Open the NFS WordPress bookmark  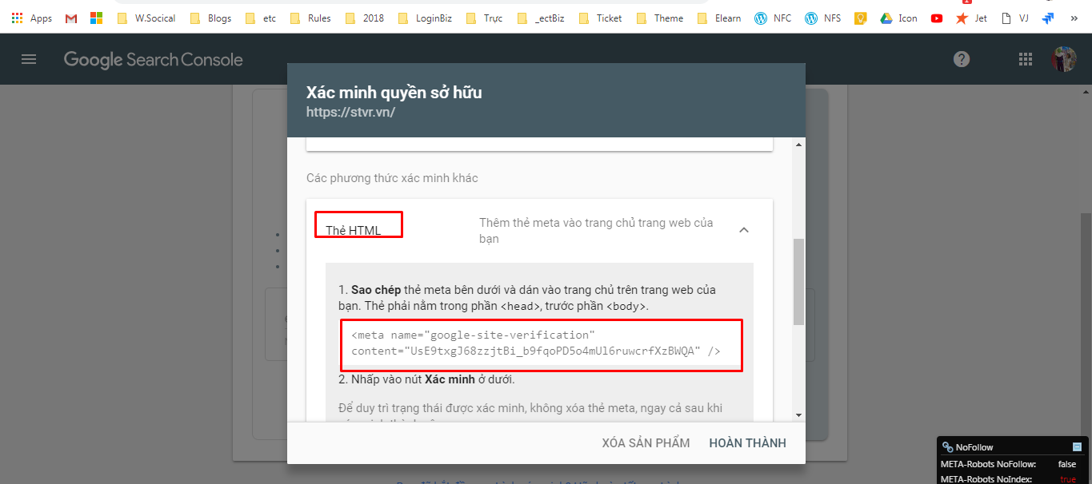823,18
